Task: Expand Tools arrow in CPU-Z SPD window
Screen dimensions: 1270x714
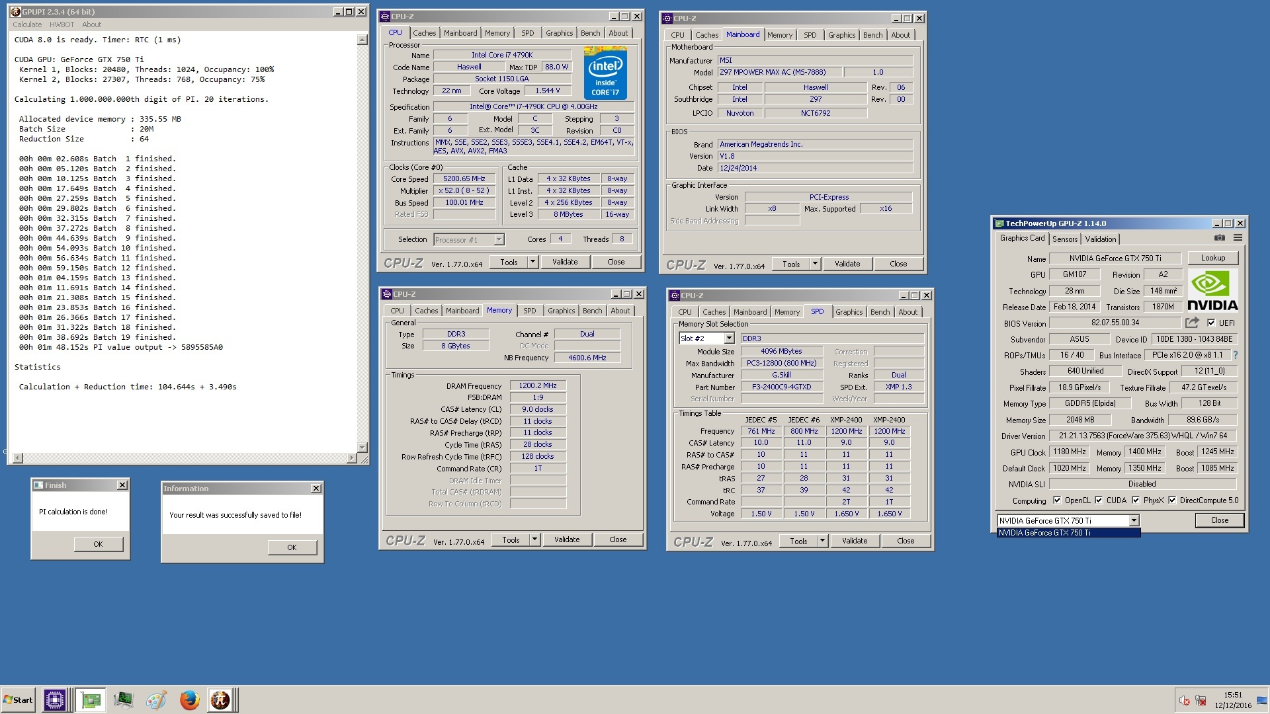Action: (x=822, y=541)
